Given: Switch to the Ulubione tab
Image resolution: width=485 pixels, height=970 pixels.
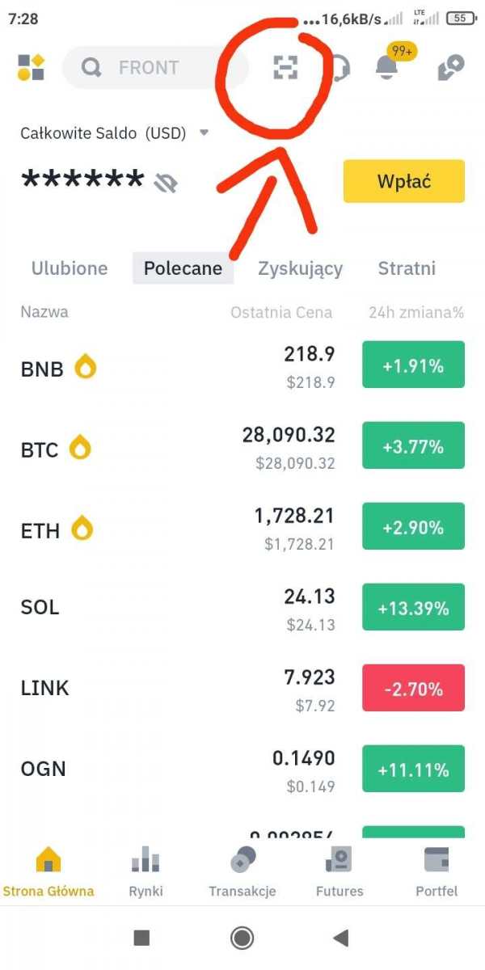Looking at the screenshot, I should [x=70, y=268].
